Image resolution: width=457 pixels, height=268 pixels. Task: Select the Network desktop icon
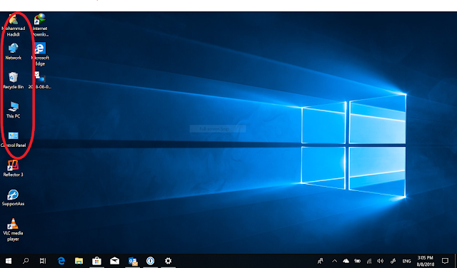coord(13,51)
